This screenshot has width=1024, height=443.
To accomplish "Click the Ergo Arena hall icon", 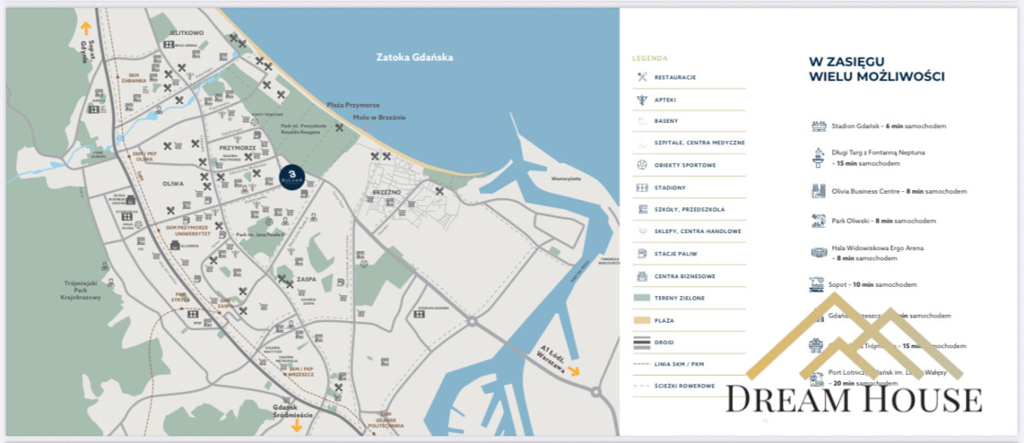I will click(x=818, y=252).
